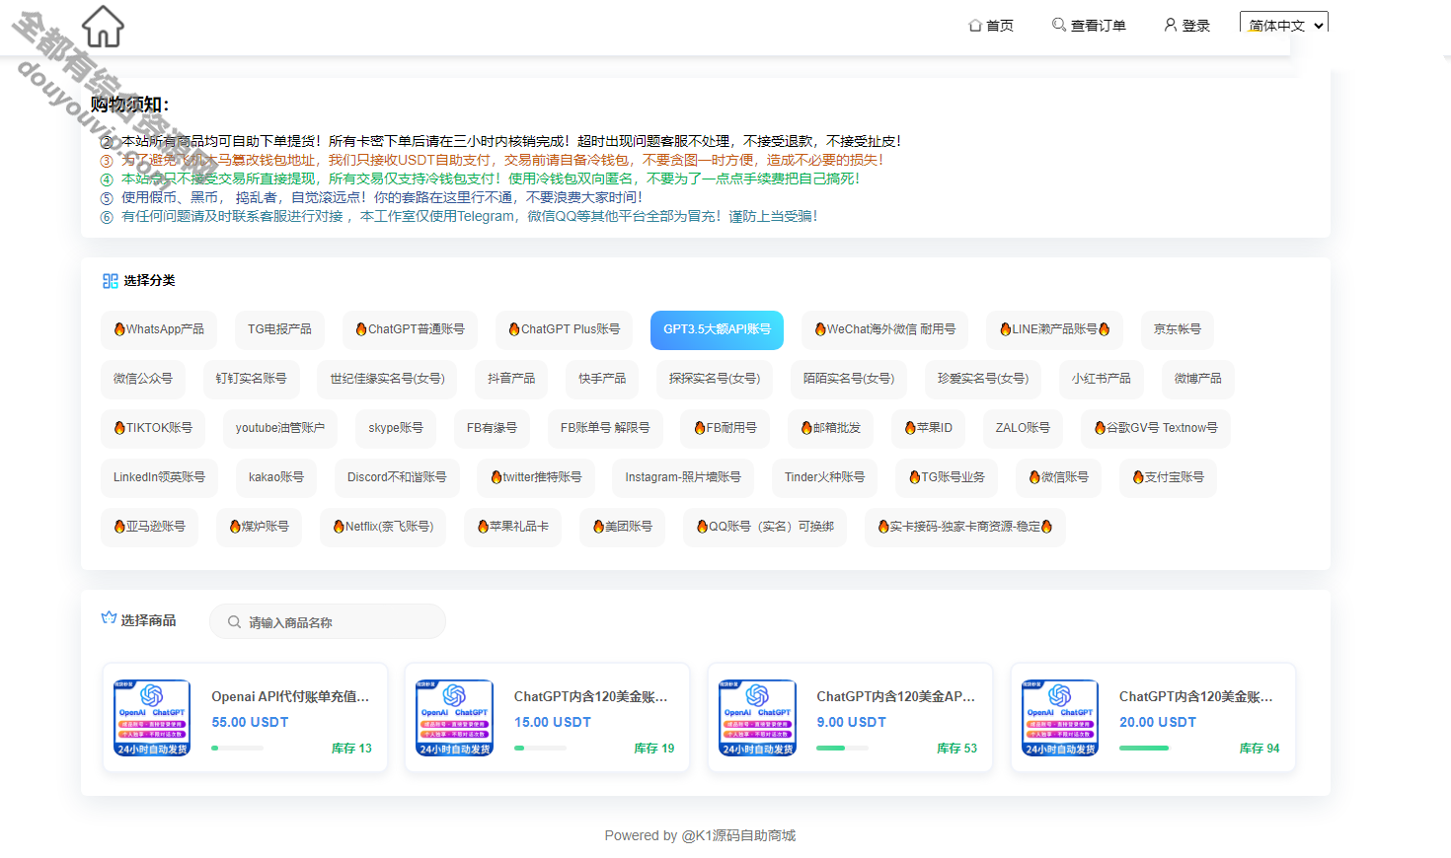Viewport: 1451px width, 858px height.
Task: Open ChatGPT product thumbnail priced 20.00 USDT
Action: click(1060, 718)
